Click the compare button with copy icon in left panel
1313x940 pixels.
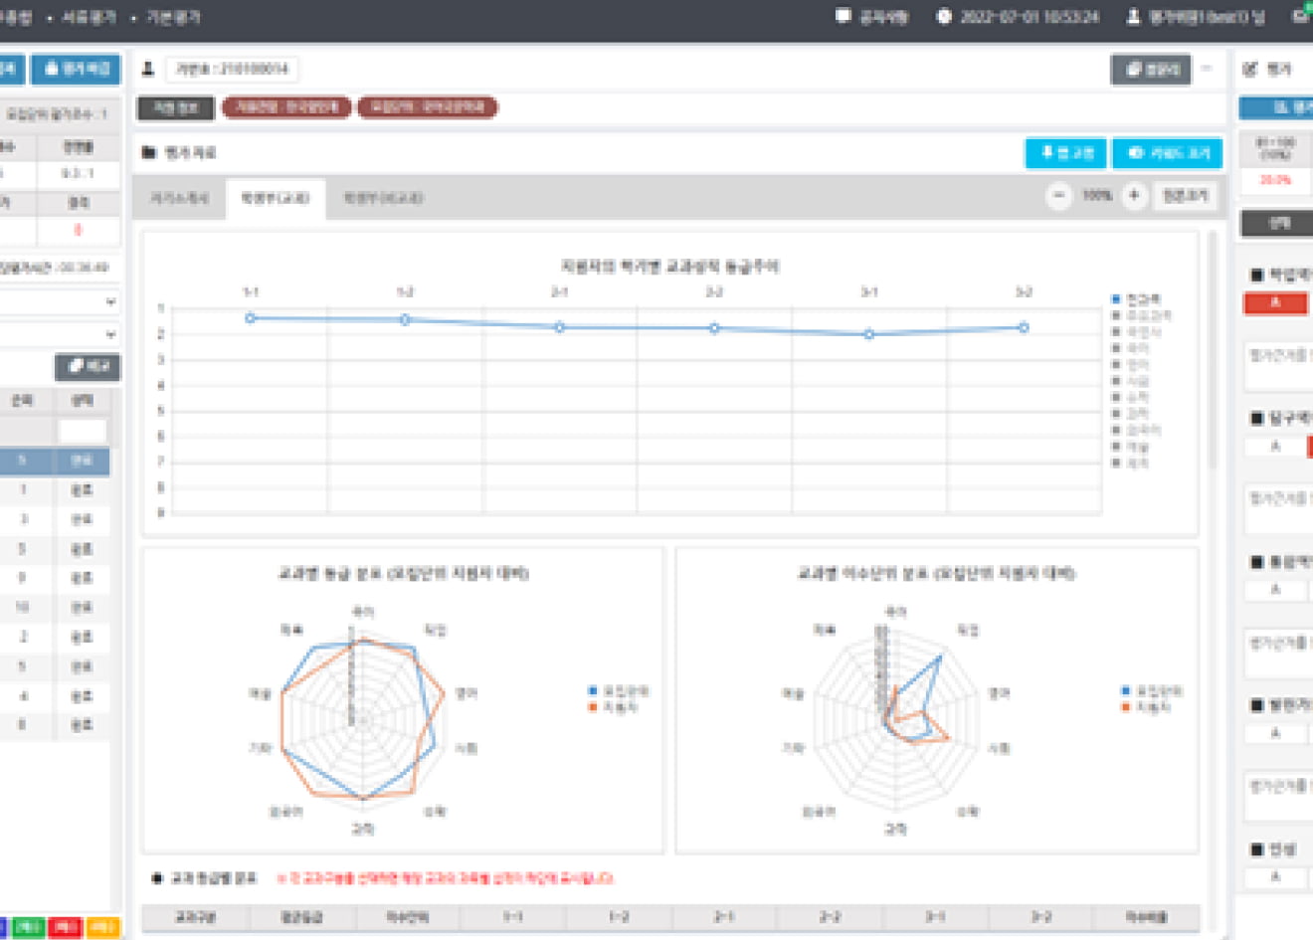coord(88,367)
